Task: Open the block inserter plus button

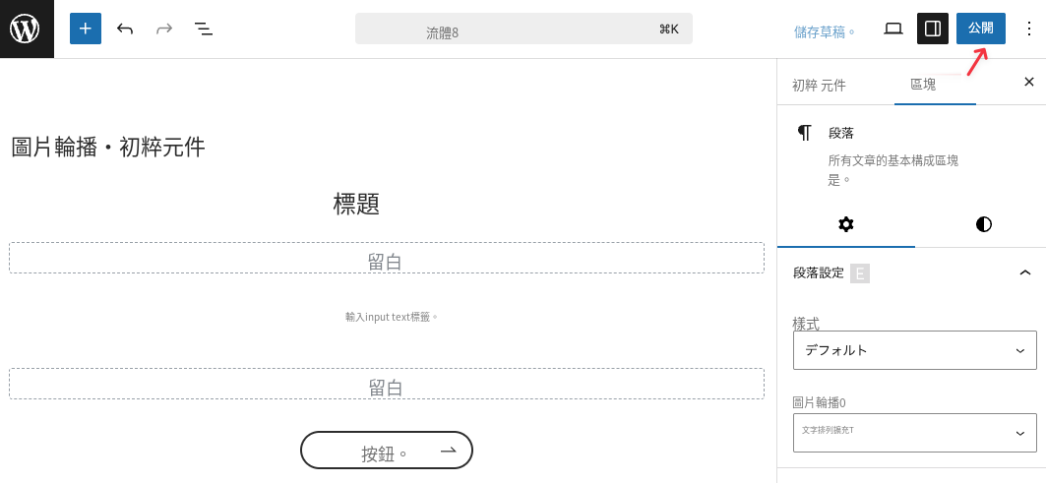Action: [x=86, y=29]
